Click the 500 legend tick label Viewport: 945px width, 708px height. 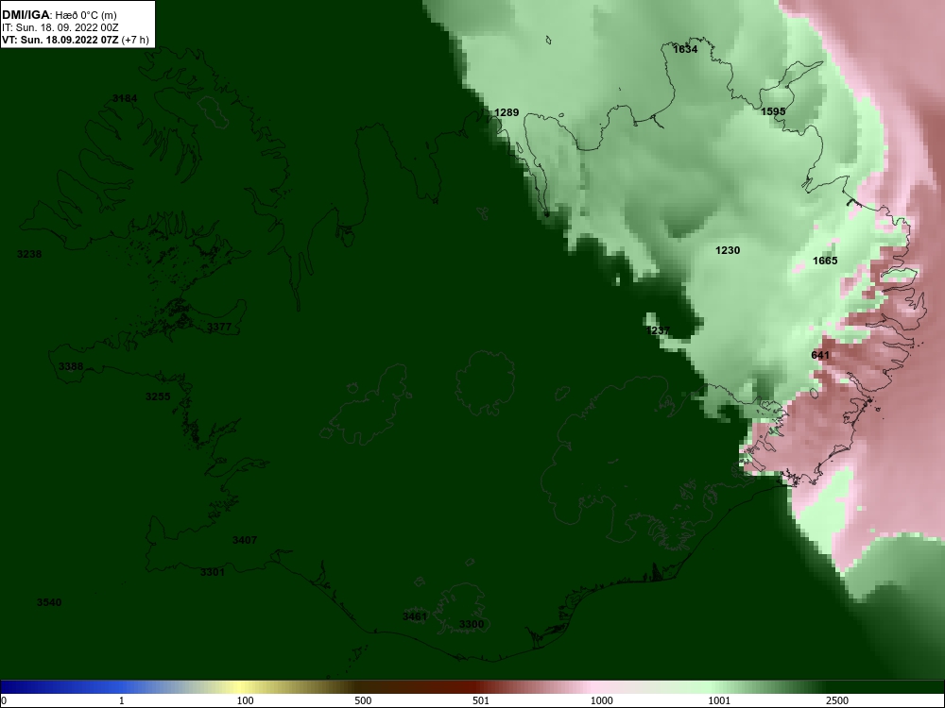[x=363, y=700]
